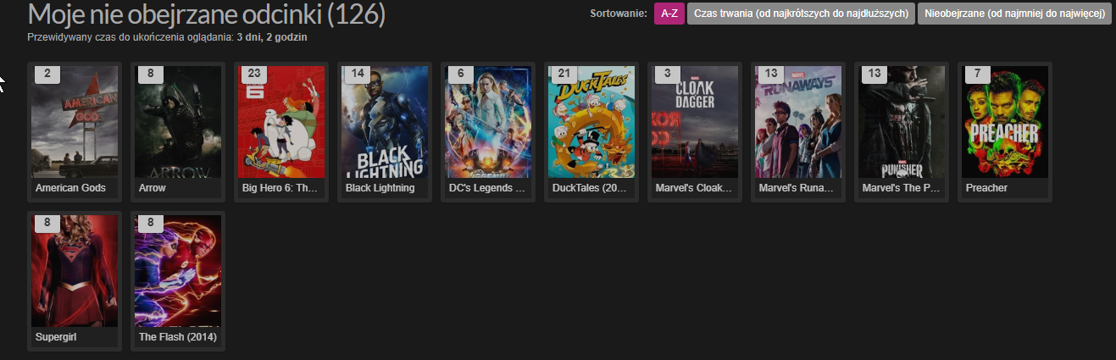Open the Supergirl poster
The height and width of the screenshot is (360, 1116).
[x=75, y=273]
